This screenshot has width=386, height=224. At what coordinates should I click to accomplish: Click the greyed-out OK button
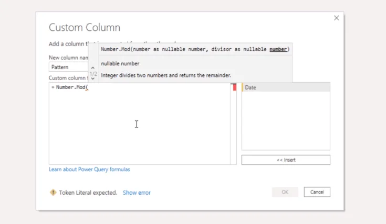[285, 192]
